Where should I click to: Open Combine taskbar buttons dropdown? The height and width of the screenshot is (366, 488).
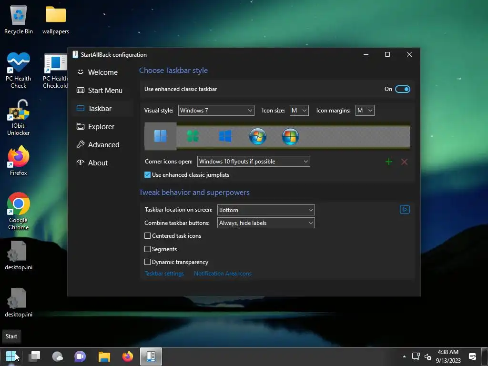266,223
